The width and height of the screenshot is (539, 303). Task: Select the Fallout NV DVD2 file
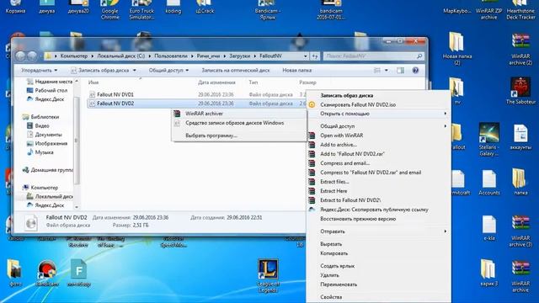(x=115, y=104)
